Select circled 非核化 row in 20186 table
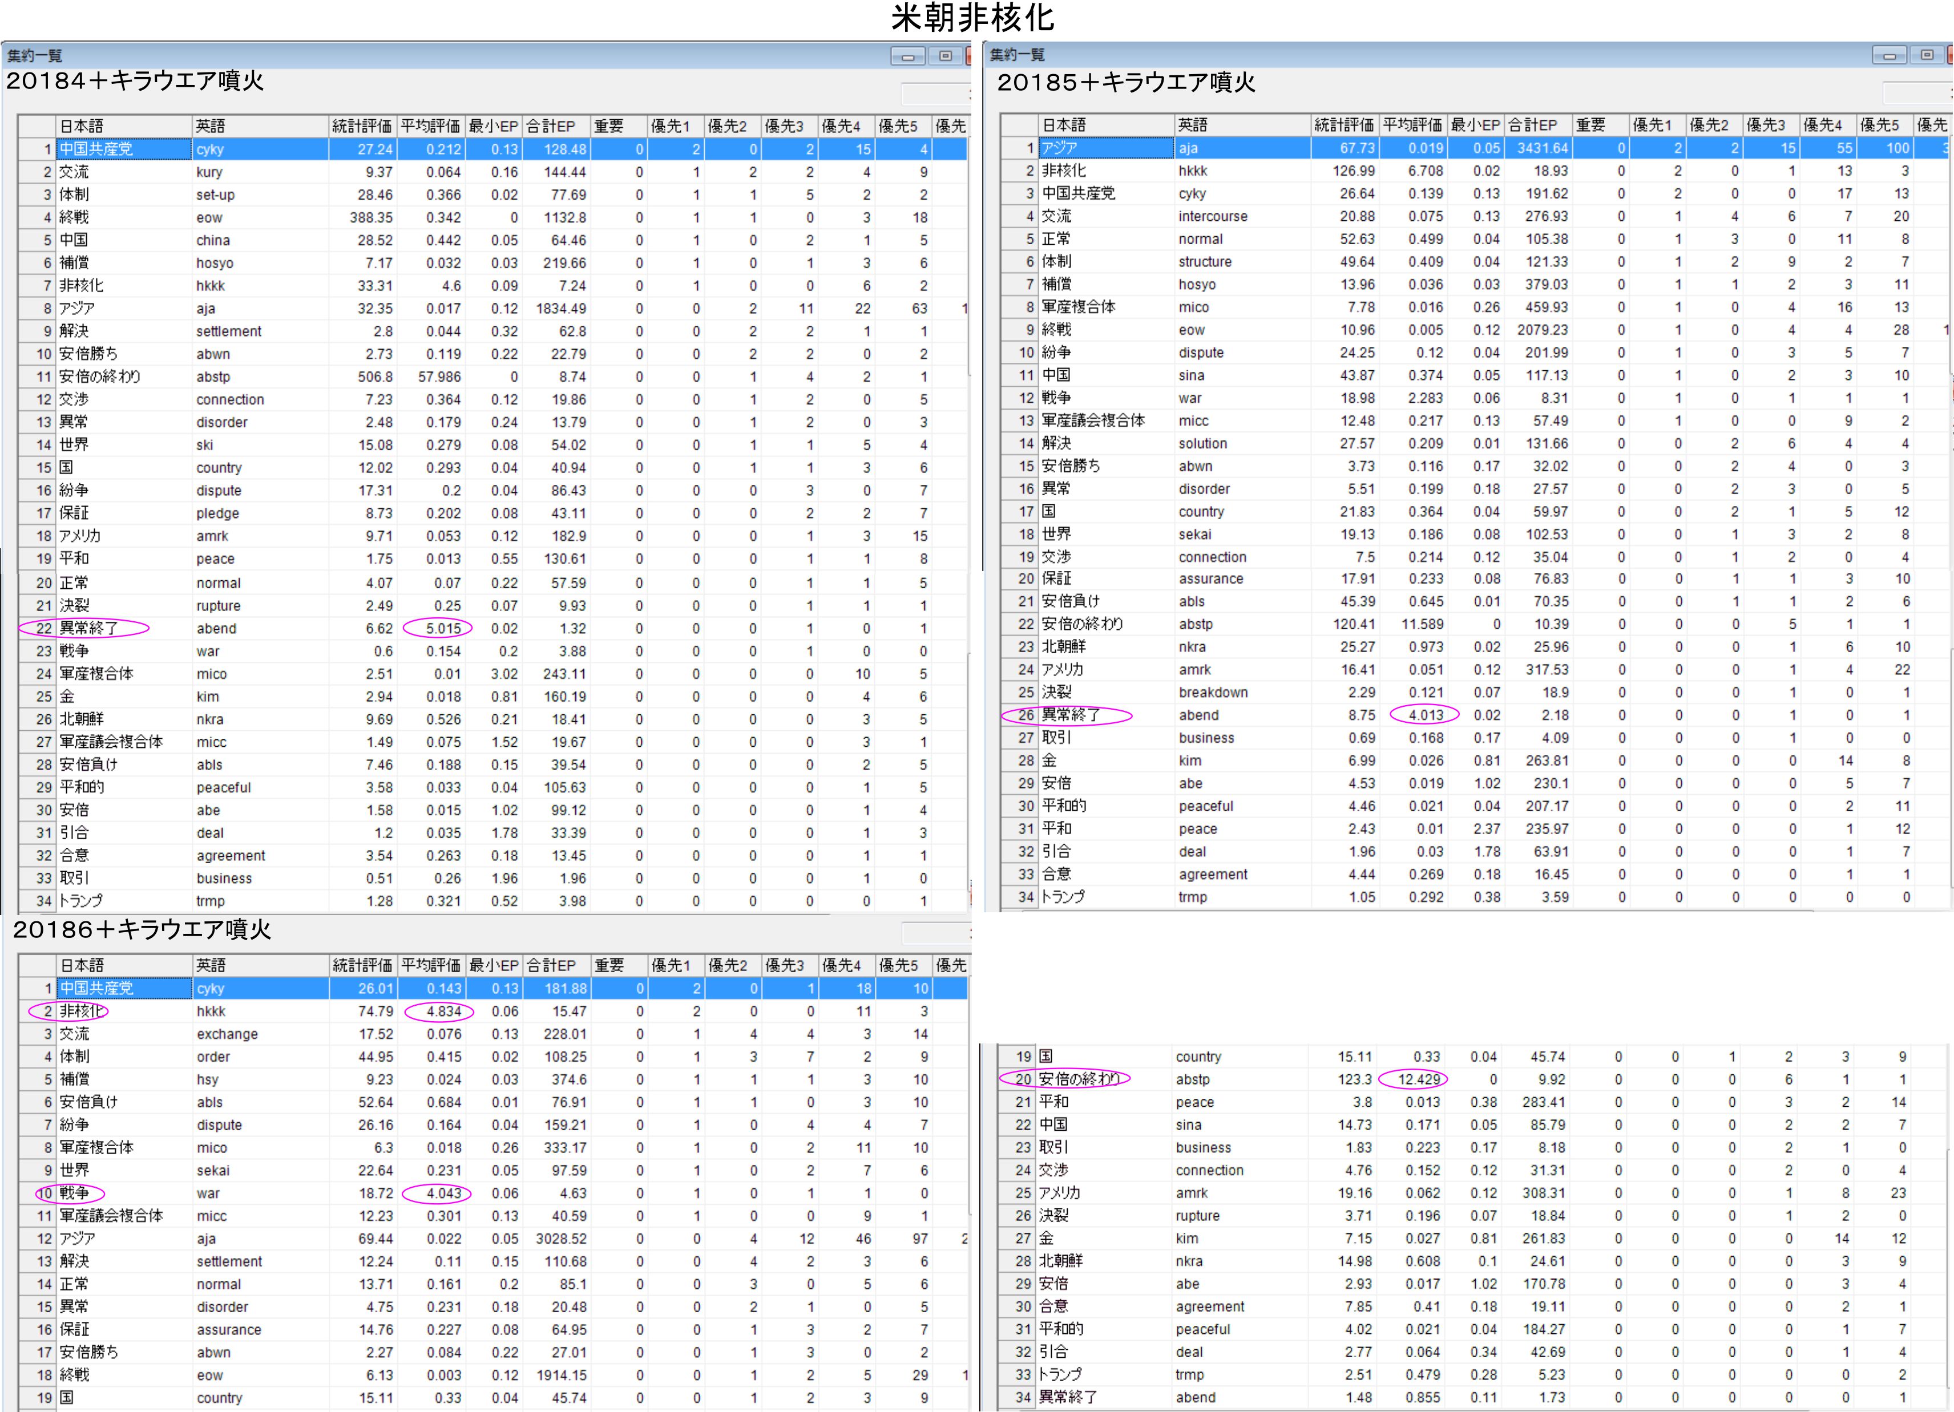 coord(81,1010)
